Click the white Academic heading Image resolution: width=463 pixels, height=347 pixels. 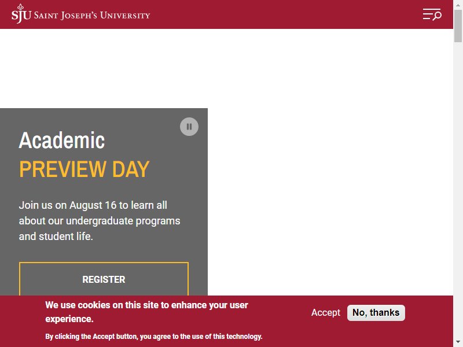[62, 140]
